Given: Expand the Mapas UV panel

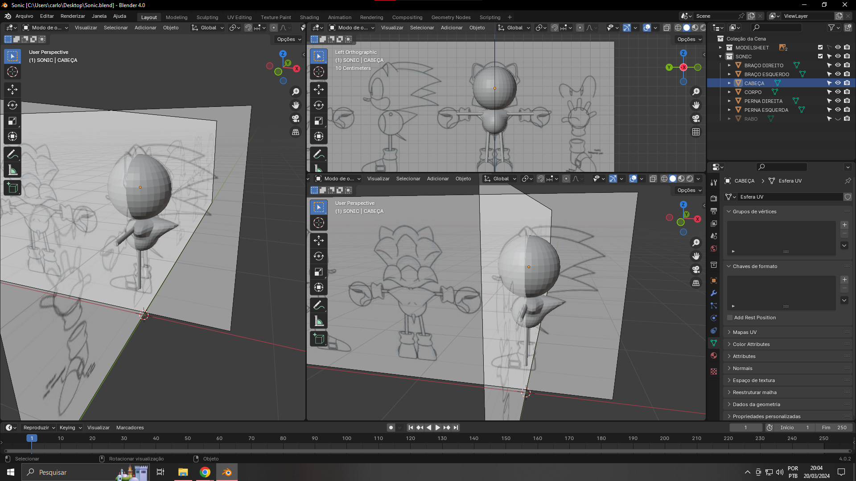Looking at the screenshot, I should (x=745, y=332).
